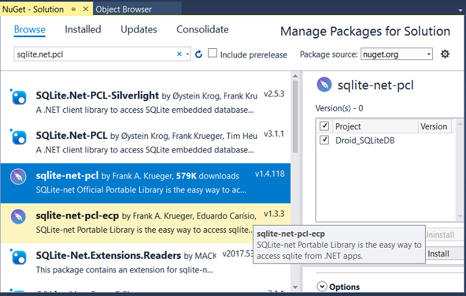Click the refresh search results icon
Viewport: 466px width, 296px height.
[199, 54]
